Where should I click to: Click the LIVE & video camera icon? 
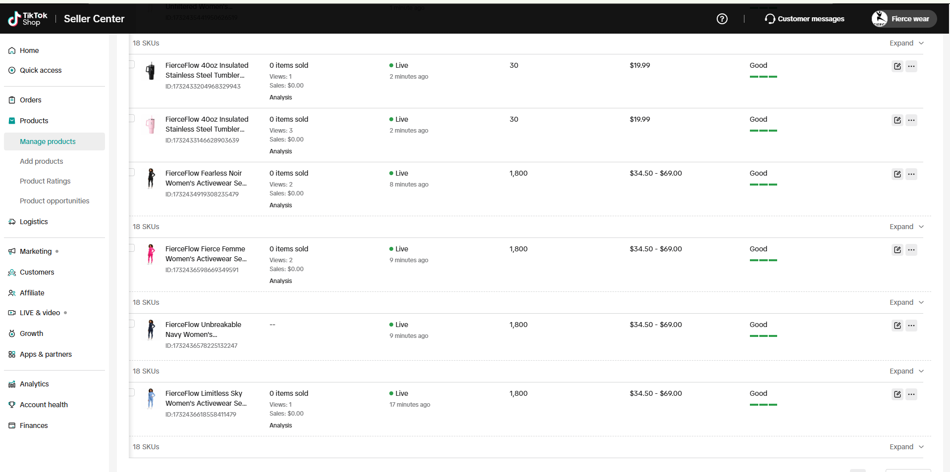(x=12, y=313)
